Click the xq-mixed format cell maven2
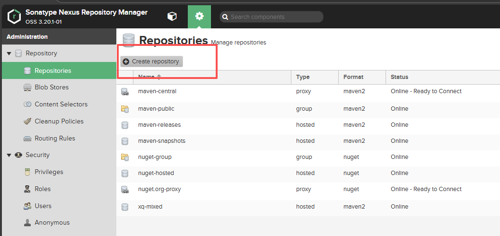The width and height of the screenshot is (500, 236). click(x=354, y=206)
